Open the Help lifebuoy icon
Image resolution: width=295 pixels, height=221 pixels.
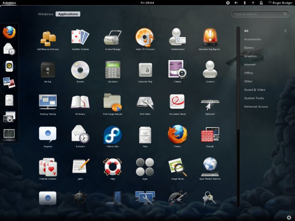(x=112, y=169)
